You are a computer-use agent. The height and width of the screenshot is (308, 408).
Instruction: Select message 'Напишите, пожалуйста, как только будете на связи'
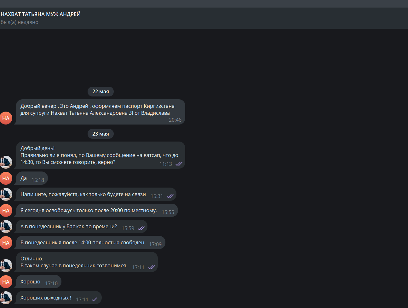coord(96,195)
